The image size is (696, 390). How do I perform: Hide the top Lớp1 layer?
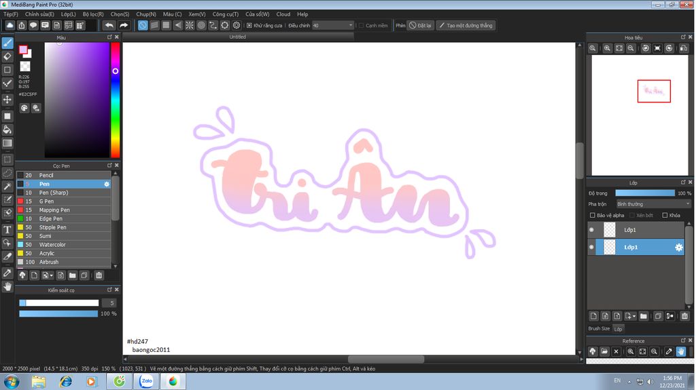[x=591, y=229]
